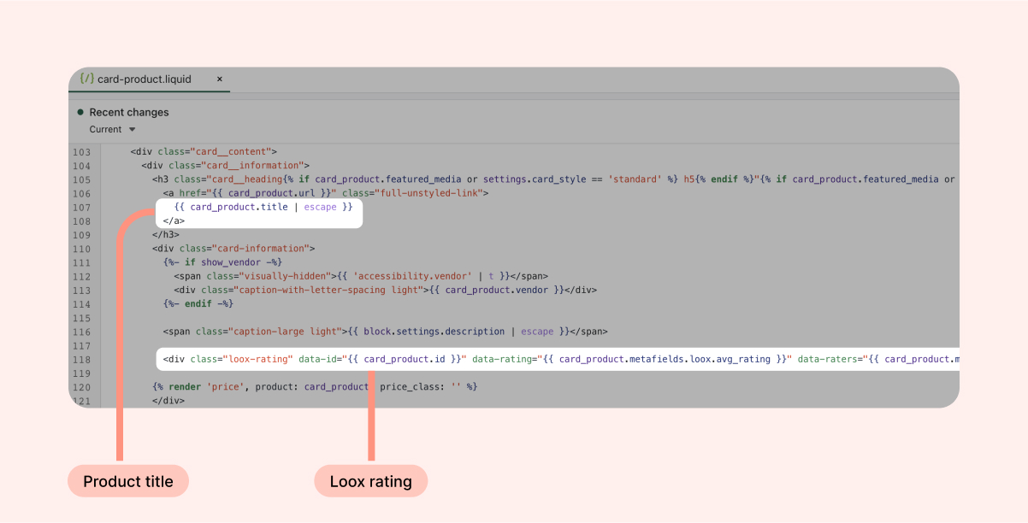Image resolution: width=1028 pixels, height=523 pixels.
Task: Click the dropdown arrow next to Current
Action: tap(132, 130)
